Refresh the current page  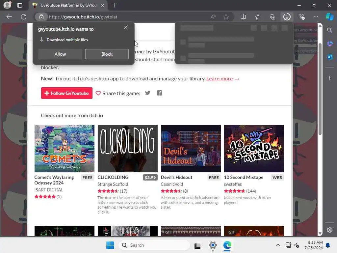click(24, 17)
